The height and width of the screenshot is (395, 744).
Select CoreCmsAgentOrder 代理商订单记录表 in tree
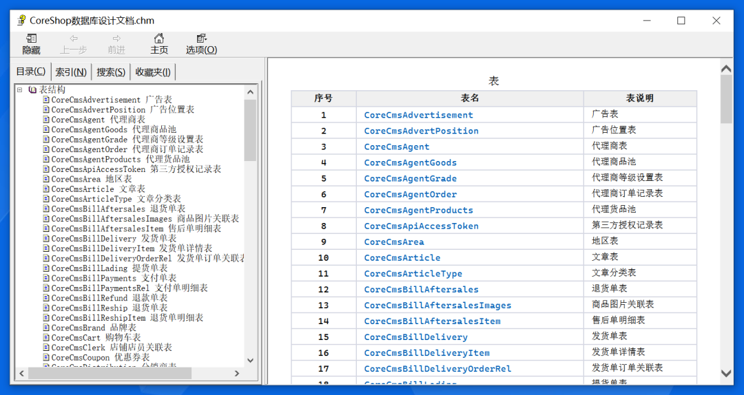click(127, 149)
